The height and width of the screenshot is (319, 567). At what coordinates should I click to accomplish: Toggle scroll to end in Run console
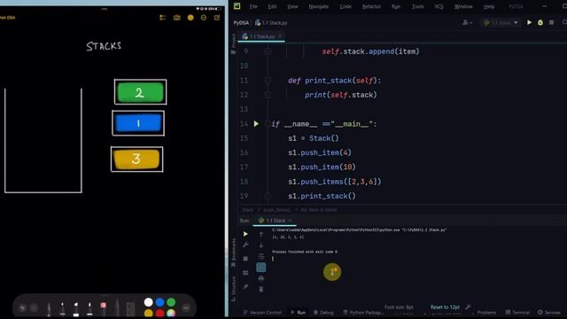pyautogui.click(x=261, y=268)
